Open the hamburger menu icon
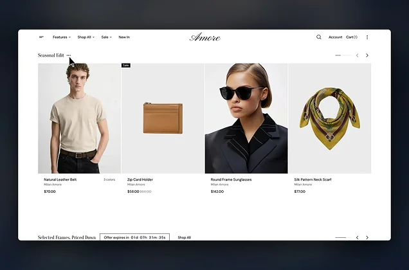 [41, 37]
